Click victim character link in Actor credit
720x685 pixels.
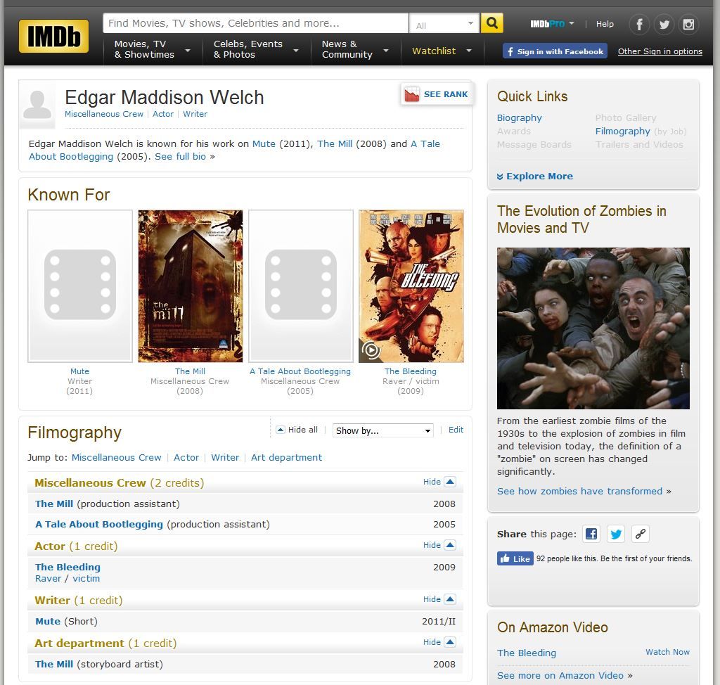click(86, 578)
